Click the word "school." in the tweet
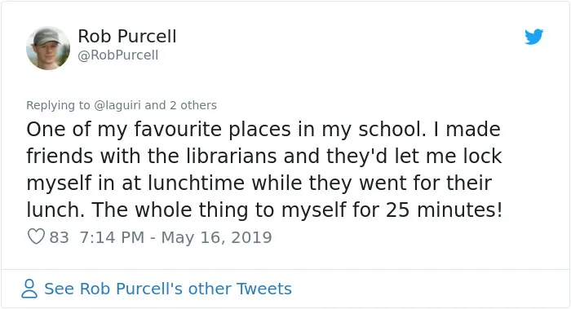 tap(392, 130)
